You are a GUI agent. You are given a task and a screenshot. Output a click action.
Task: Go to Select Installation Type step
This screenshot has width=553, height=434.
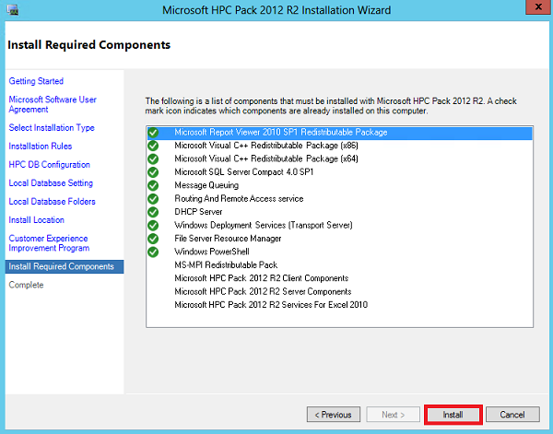click(x=52, y=128)
